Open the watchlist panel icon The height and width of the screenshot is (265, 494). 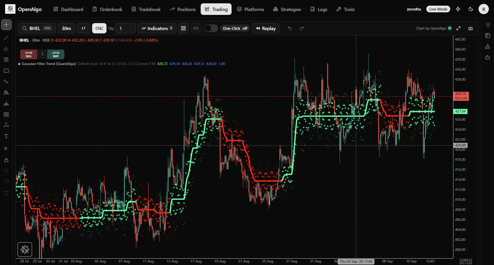point(488,25)
